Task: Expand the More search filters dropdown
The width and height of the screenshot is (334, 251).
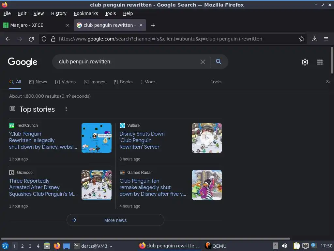Action: click(x=148, y=82)
